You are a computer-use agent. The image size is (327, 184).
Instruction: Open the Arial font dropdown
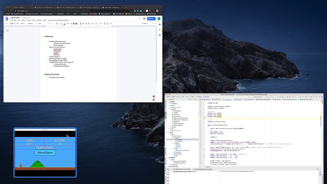click(43, 24)
